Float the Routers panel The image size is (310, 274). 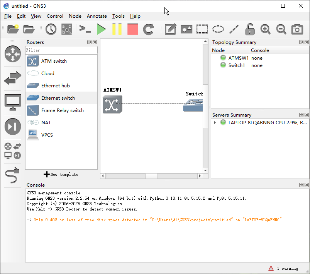[89, 42]
